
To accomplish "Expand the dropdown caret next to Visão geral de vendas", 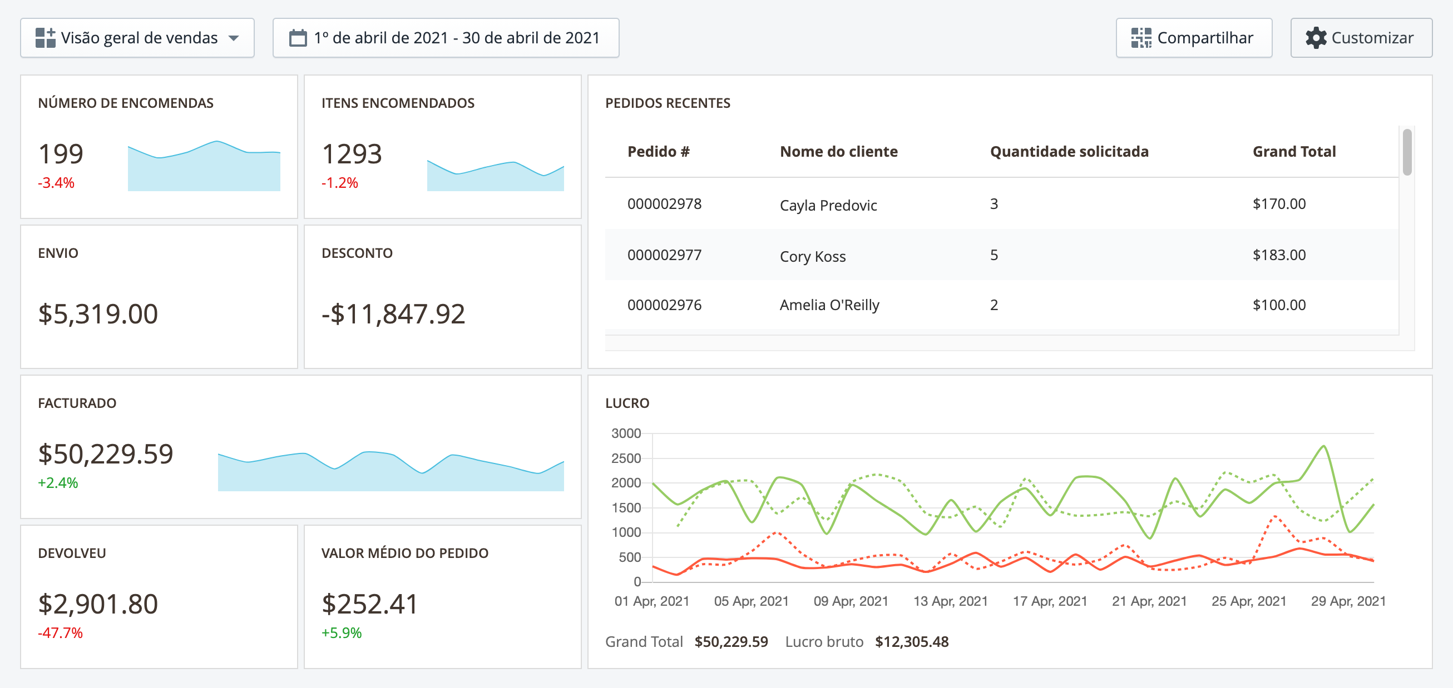I will 234,38.
